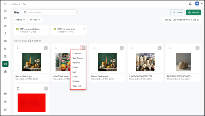Click the Files page heading

[17, 12]
